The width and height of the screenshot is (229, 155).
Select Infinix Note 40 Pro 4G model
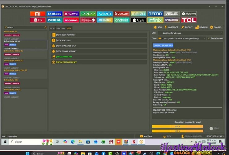pyautogui.click(x=26, y=55)
